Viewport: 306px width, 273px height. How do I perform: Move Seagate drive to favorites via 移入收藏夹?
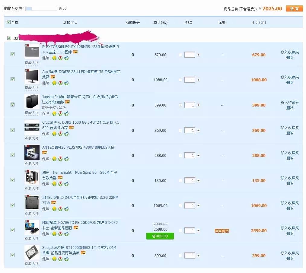tap(290, 253)
